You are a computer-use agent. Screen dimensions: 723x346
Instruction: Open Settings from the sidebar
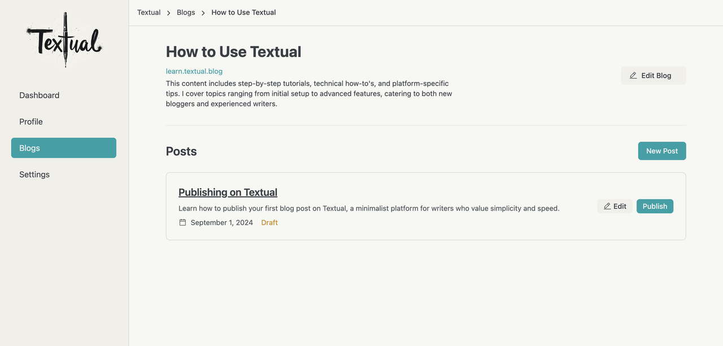(64, 174)
